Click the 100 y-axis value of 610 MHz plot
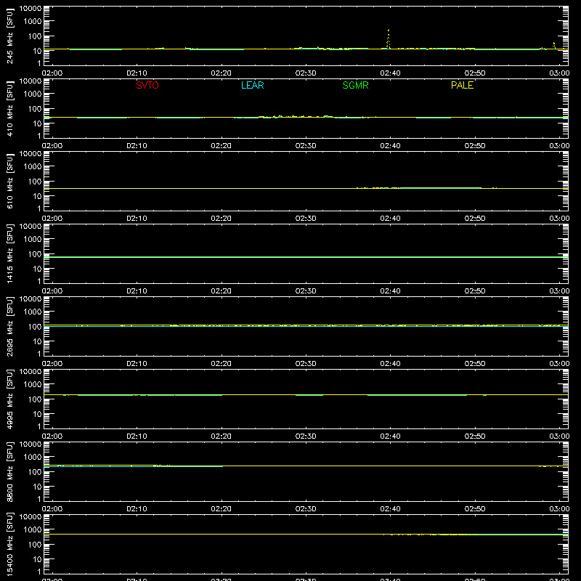Screen dimensions: 581x581 pyautogui.click(x=35, y=182)
